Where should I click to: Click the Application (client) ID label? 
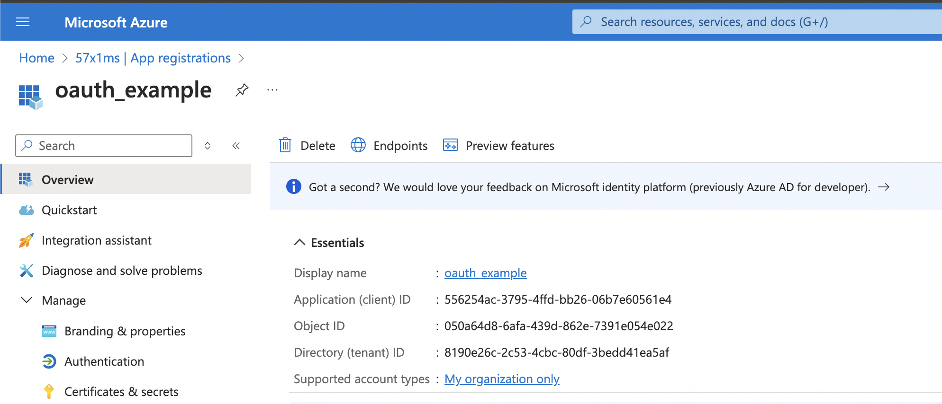pos(352,299)
